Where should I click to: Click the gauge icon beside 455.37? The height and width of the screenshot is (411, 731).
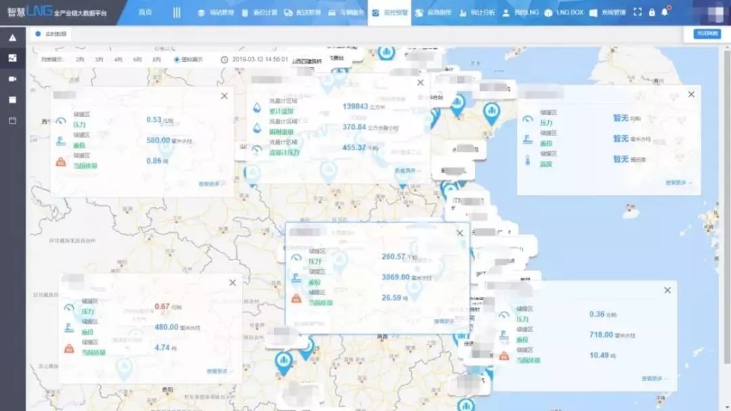257,148
